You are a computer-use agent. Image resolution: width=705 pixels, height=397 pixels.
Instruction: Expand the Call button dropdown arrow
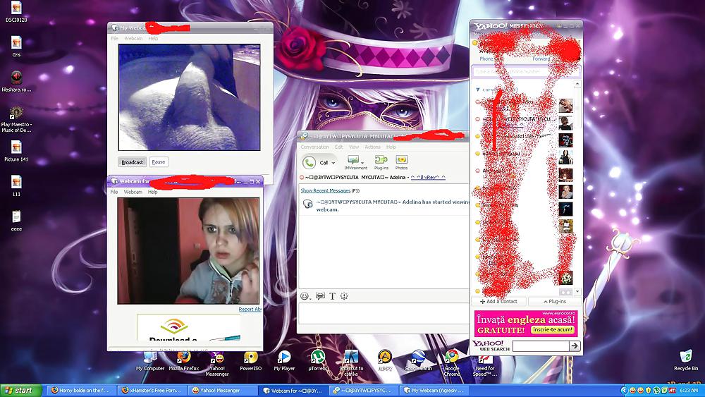[x=333, y=163]
